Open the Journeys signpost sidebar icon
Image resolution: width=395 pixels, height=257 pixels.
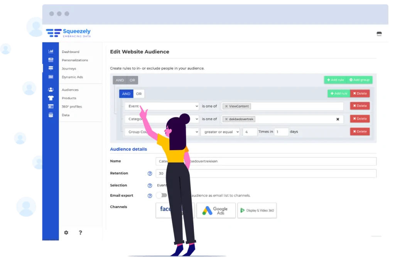click(x=51, y=68)
